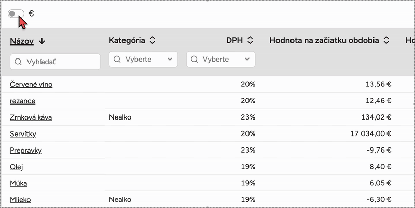Open the Červené víno item link
The height and width of the screenshot is (208, 415).
click(x=31, y=84)
